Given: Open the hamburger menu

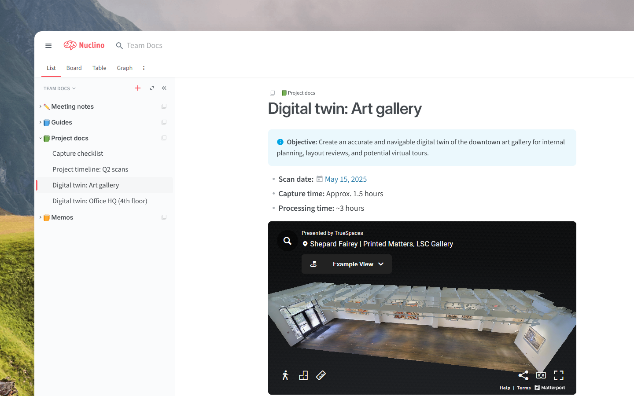Looking at the screenshot, I should coord(48,45).
